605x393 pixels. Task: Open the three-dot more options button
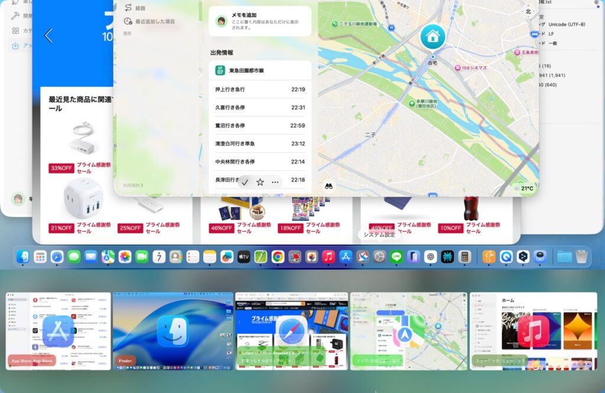pos(275,182)
